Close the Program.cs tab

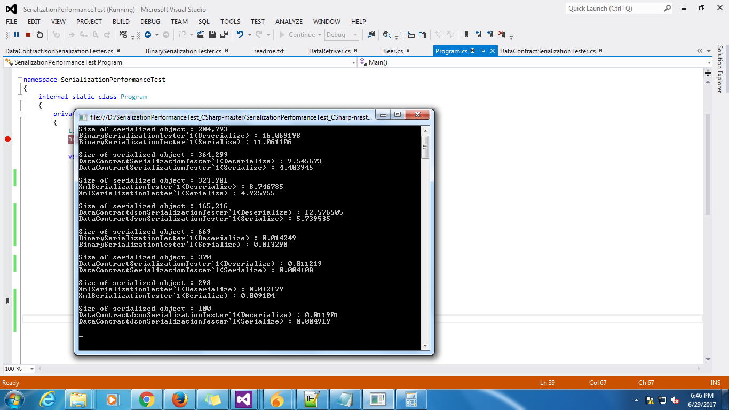coord(492,51)
